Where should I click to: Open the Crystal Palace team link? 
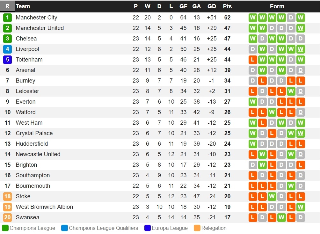coord(34,133)
